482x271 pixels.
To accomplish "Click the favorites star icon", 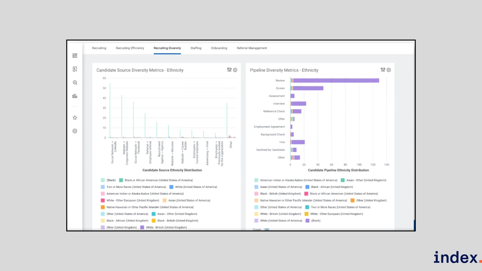I will point(75,118).
